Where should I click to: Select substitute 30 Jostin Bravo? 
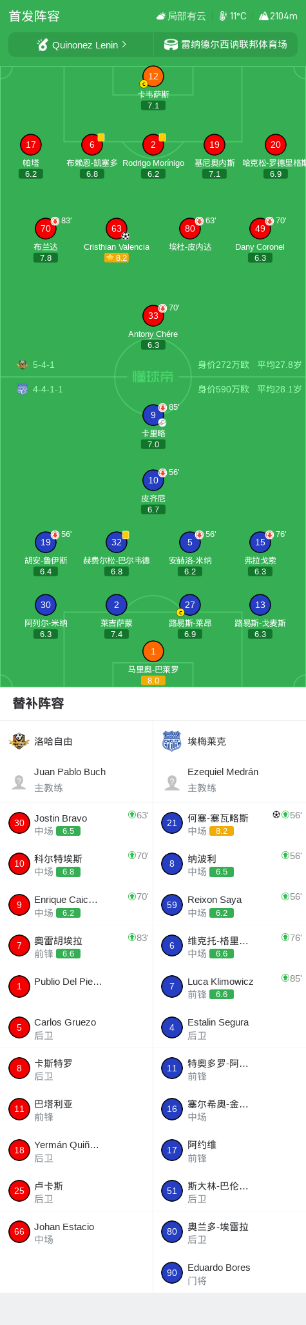(77, 824)
